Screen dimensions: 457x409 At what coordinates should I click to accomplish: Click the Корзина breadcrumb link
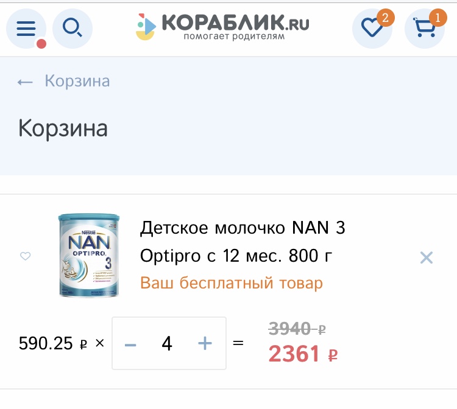pyautogui.click(x=77, y=82)
